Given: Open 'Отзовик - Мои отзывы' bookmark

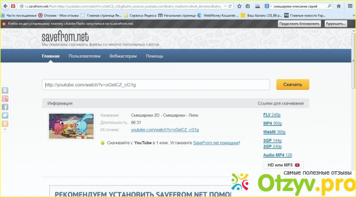Looking at the screenshot, I should (59, 15).
